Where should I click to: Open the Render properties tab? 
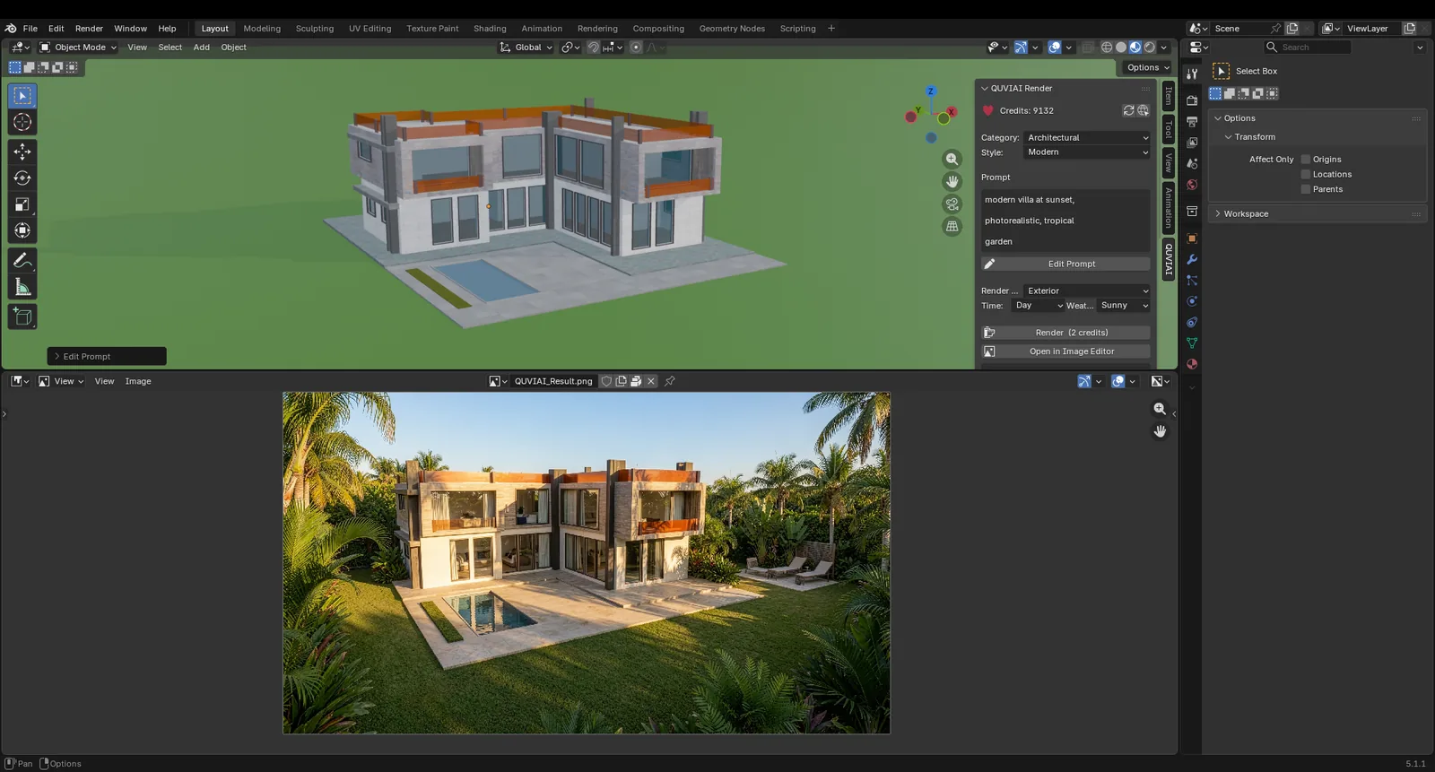coord(1192,100)
